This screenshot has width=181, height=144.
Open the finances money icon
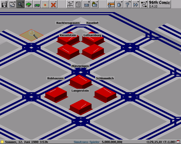pos(95,4)
